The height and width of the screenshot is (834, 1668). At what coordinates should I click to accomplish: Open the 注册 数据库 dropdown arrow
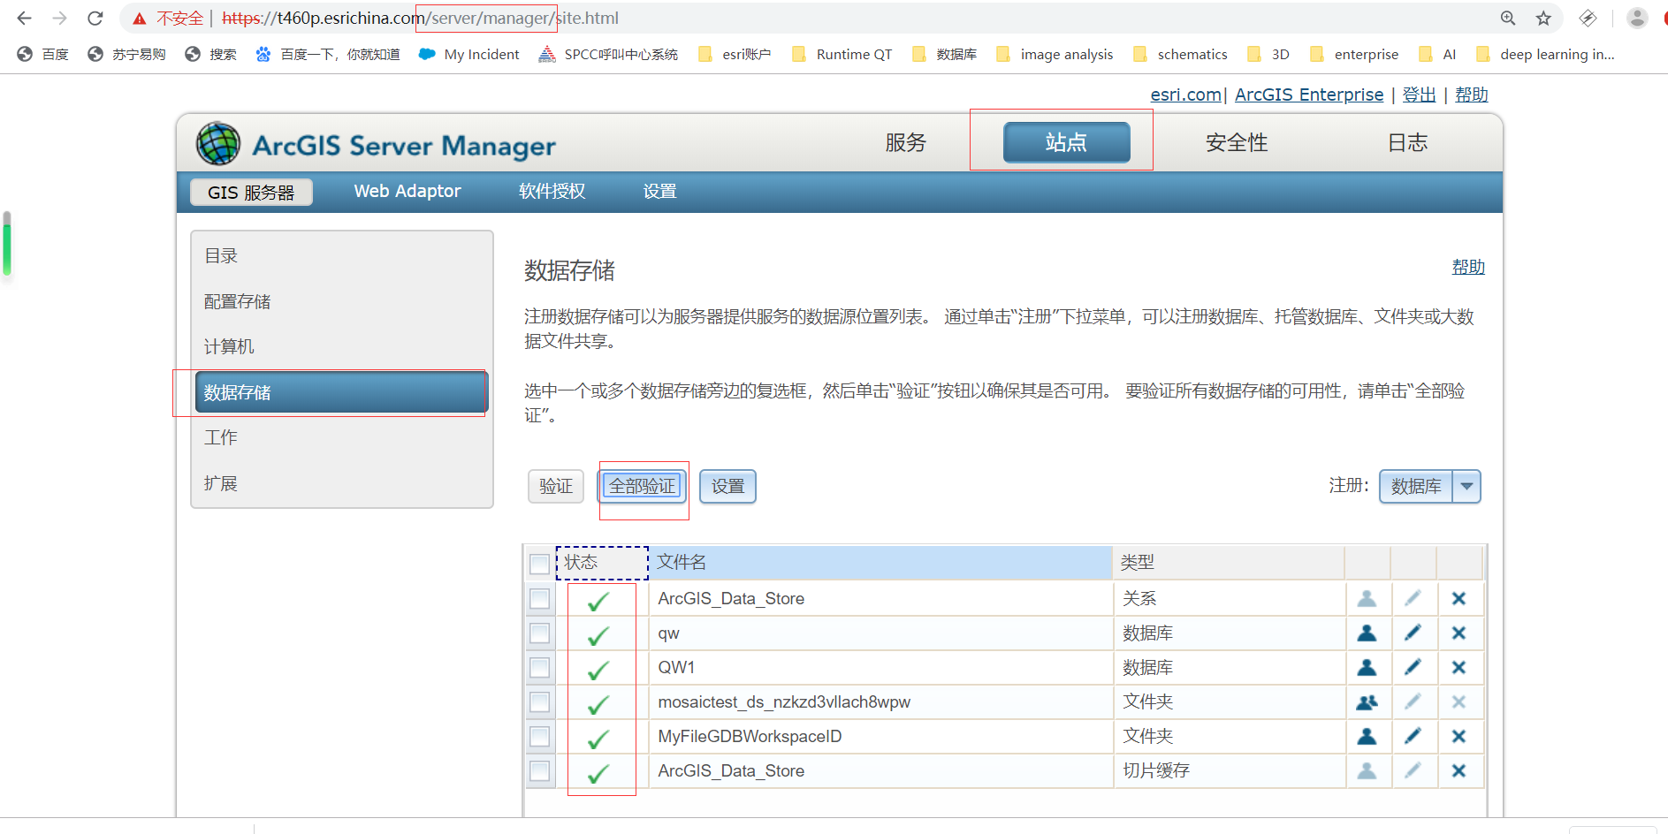click(1466, 486)
